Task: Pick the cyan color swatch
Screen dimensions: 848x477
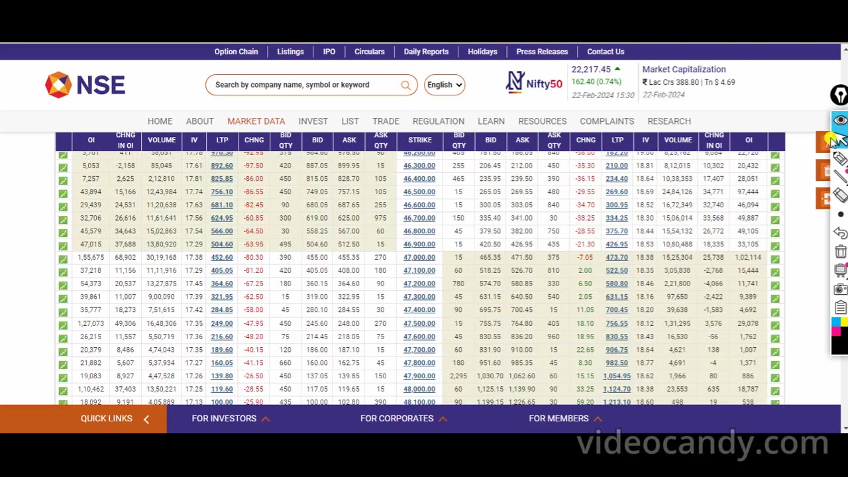Action: pyautogui.click(x=835, y=321)
